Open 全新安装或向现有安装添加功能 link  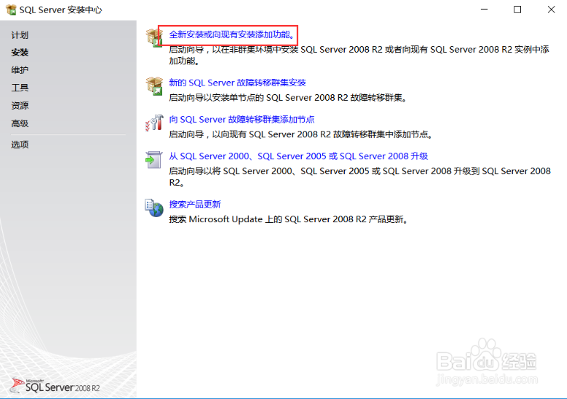pos(232,34)
